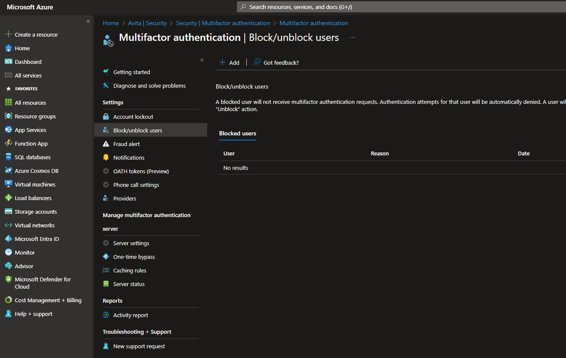Click the Notifications bell icon
566x358 pixels.
coord(106,158)
